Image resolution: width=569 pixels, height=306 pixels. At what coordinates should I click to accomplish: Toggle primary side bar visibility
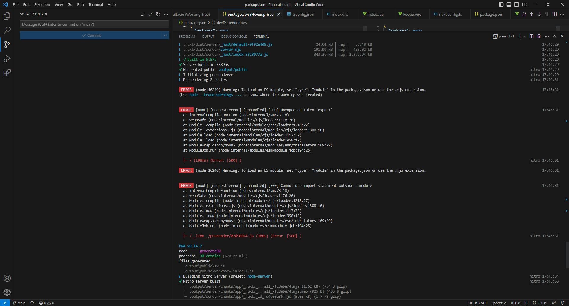coord(501,4)
